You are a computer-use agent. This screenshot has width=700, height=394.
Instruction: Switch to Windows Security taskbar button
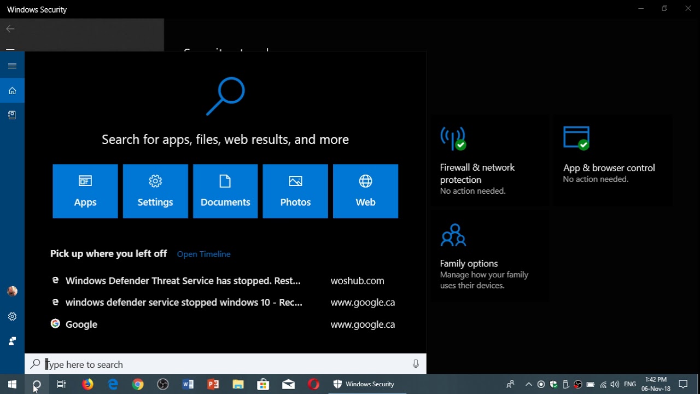[366, 384]
